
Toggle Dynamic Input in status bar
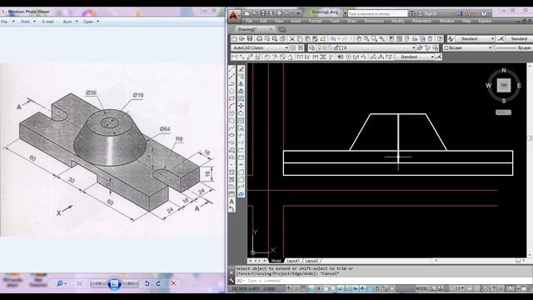point(355,288)
